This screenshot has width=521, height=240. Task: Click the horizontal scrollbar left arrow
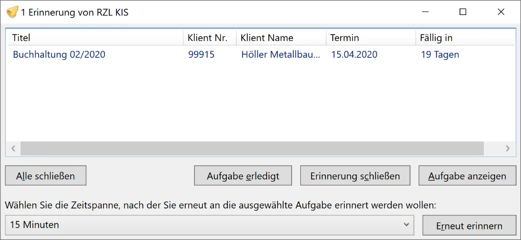pos(13,148)
